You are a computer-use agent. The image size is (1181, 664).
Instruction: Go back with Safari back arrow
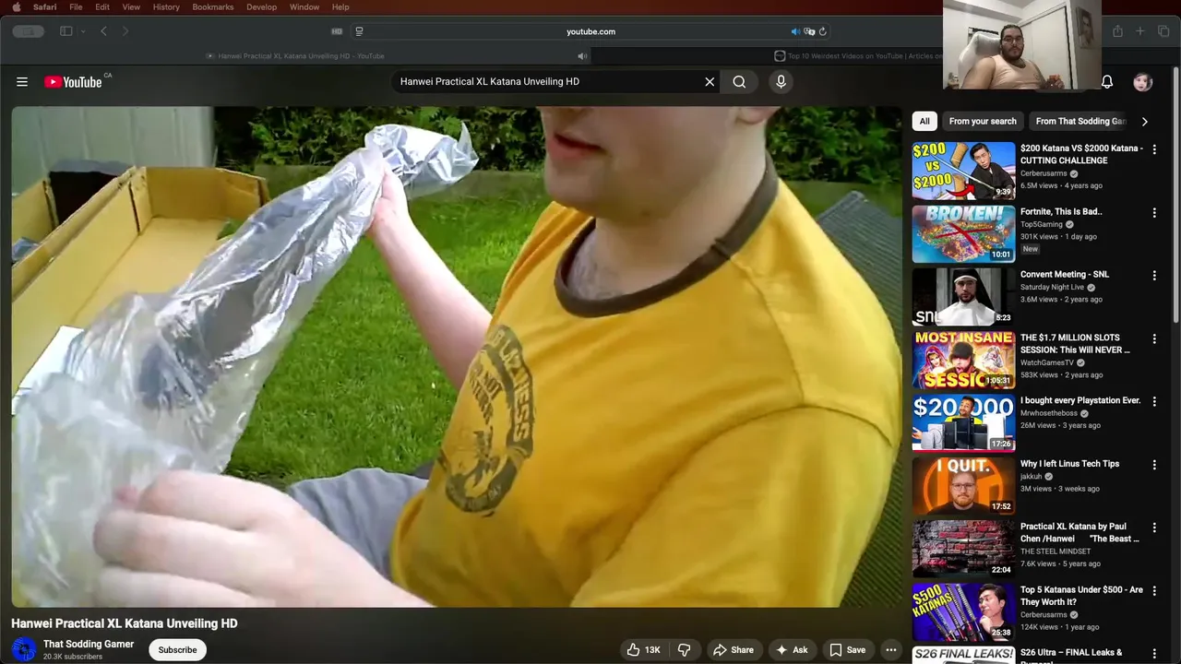coord(103,31)
